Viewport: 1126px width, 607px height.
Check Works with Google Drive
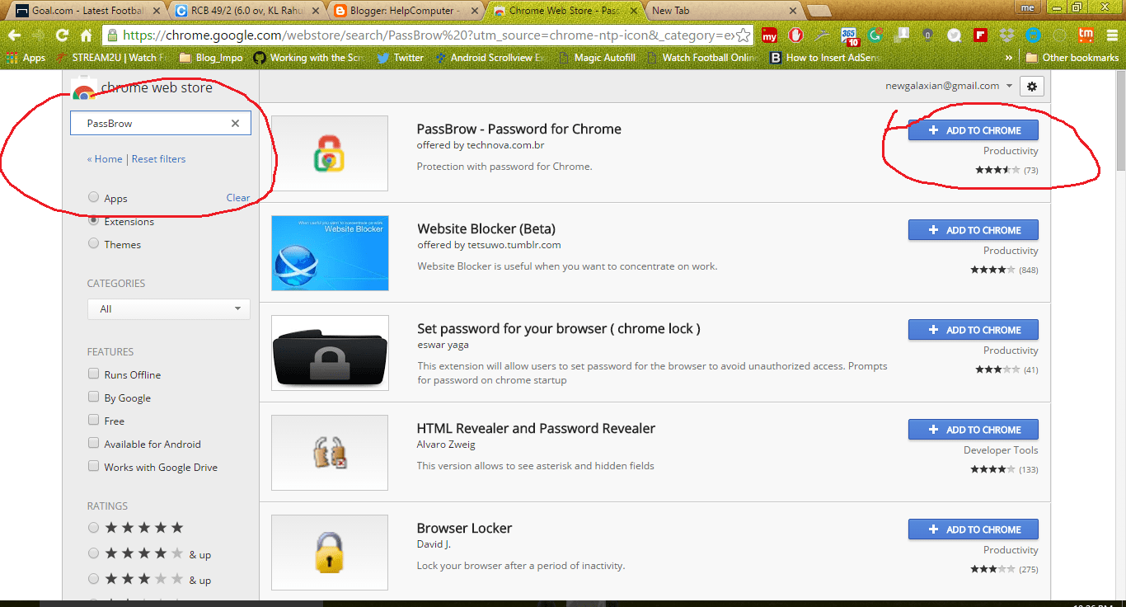click(x=93, y=466)
